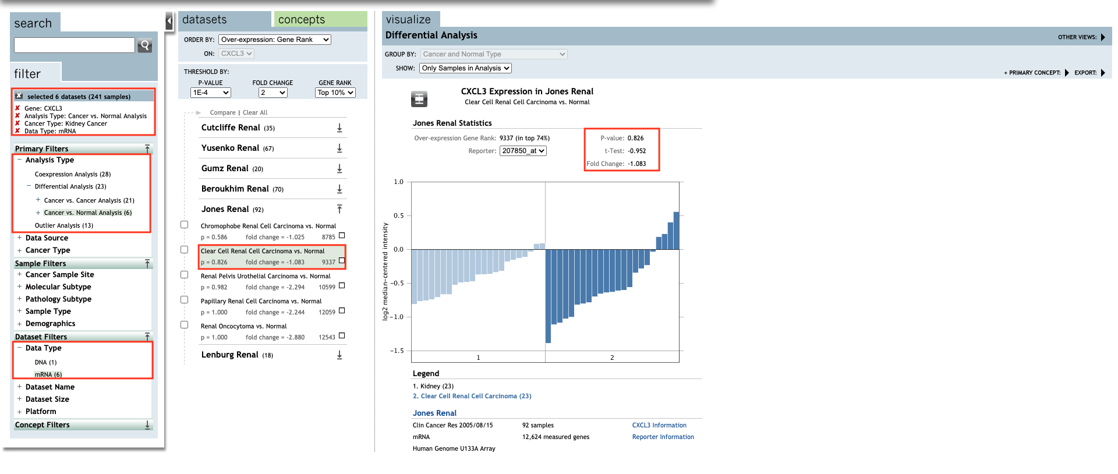
Task: Remove the Analysis Type: Cancer vs. Normal filter
Action: [17, 116]
